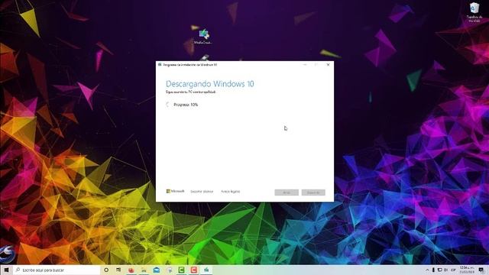Click the network tray icon
Image resolution: width=489 pixels, height=275 pixels.
tap(440, 270)
